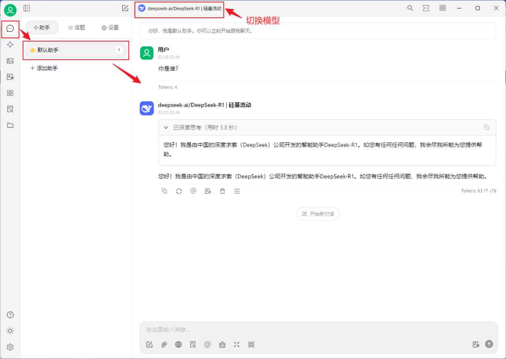Image resolution: width=506 pixels, height=359 pixels.
Task: Click the 用户 avatar in chat
Action: pyautogui.click(x=147, y=53)
